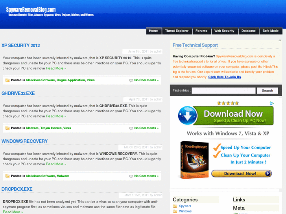This screenshot has width=286, height=214.
Task: Click comment bubble icon for XP SECURITY 2012
Action: (131, 80)
